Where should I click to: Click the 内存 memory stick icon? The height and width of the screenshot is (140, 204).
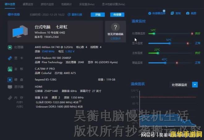click(x=10, y=98)
